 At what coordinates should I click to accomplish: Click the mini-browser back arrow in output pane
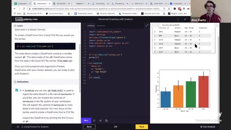[153, 25]
